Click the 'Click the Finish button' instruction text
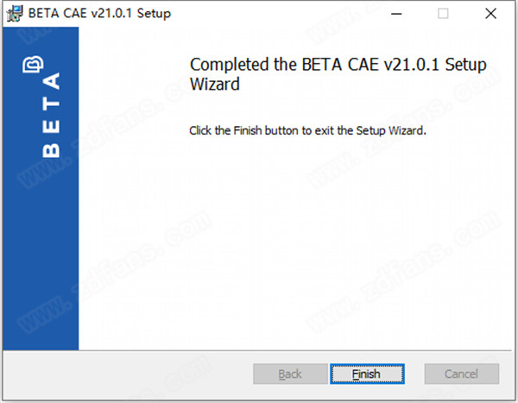Viewport: 518px width, 403px height. pos(307,131)
